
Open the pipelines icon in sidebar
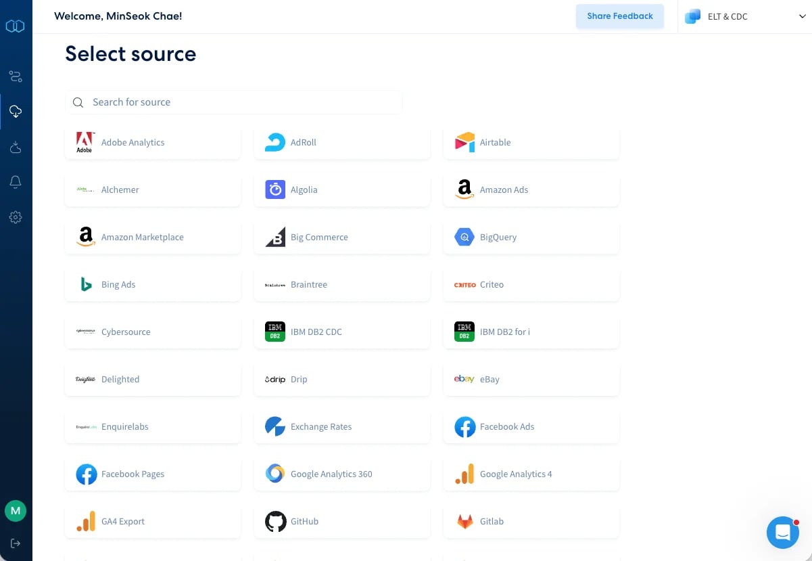click(16, 76)
